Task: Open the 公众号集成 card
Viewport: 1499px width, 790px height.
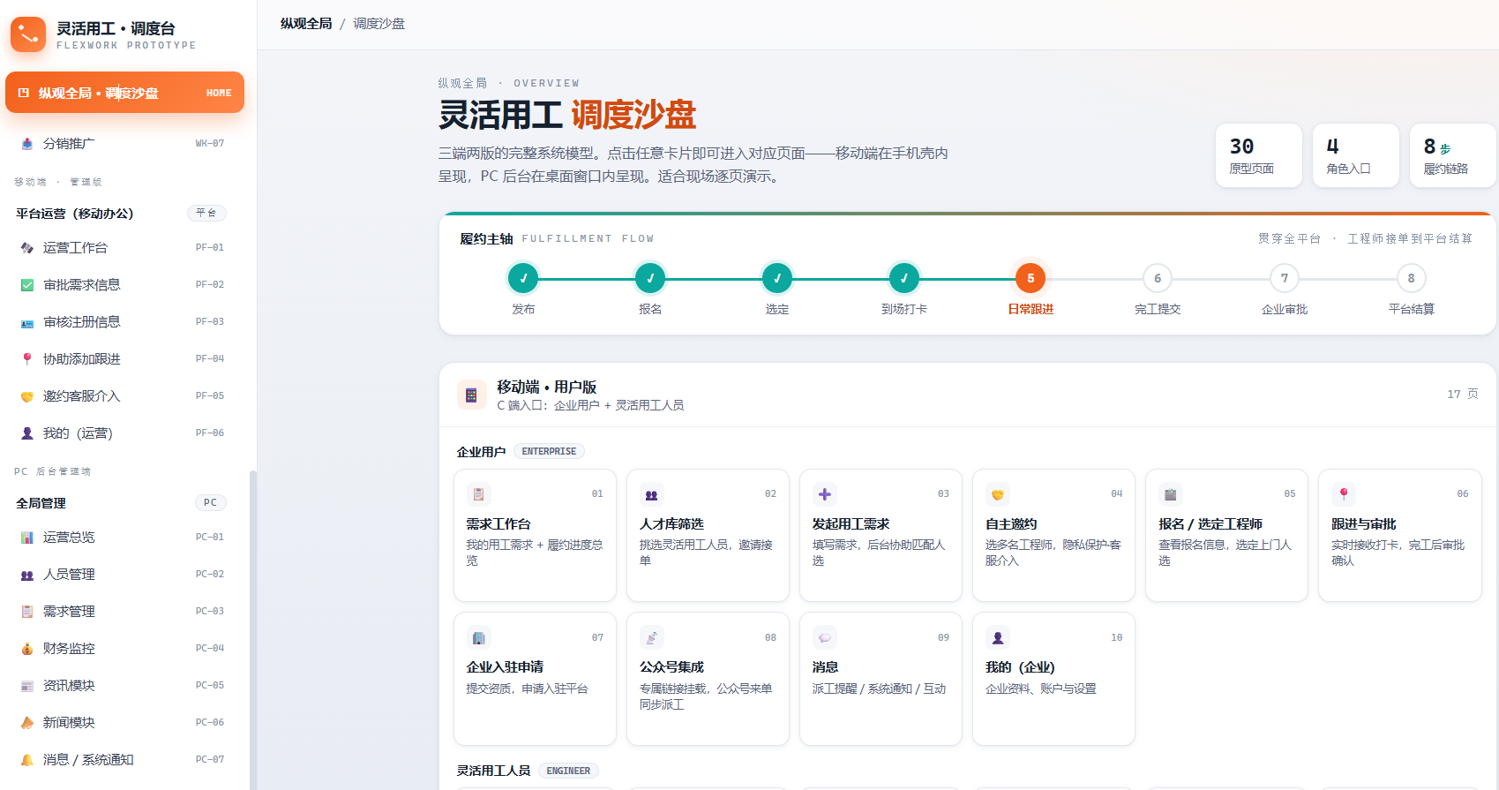Action: point(708,679)
